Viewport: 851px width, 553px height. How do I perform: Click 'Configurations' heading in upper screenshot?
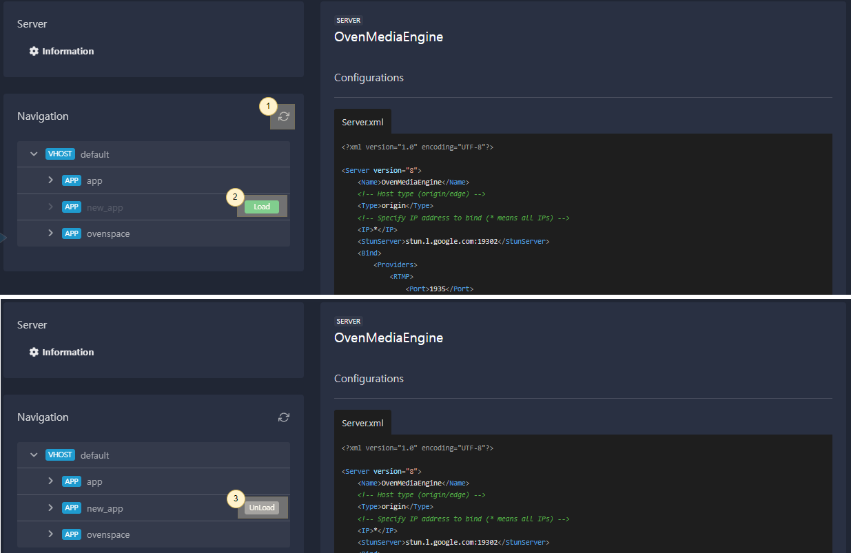pyautogui.click(x=369, y=78)
